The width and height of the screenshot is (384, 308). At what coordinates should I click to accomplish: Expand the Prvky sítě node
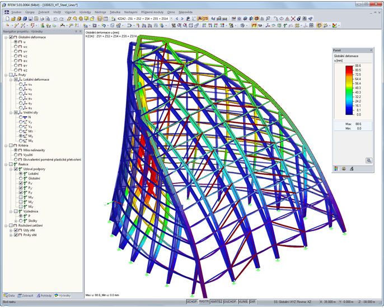[11, 235]
